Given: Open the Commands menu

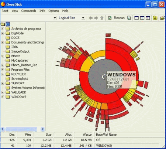Looking at the screenshot, I should coord(29,11).
